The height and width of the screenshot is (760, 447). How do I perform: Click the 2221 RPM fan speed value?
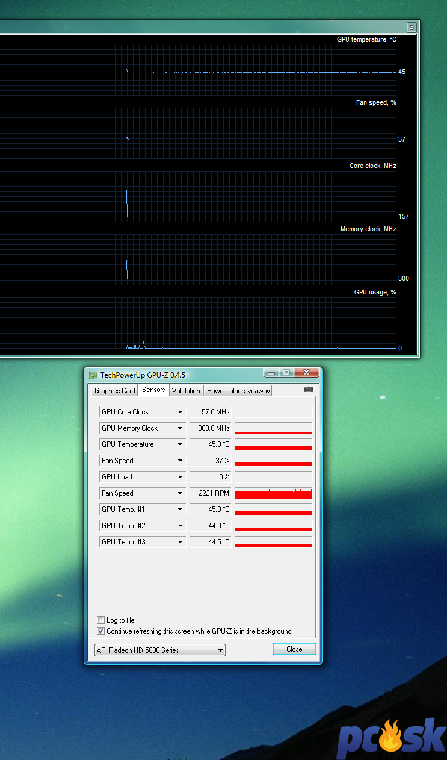pos(211,493)
